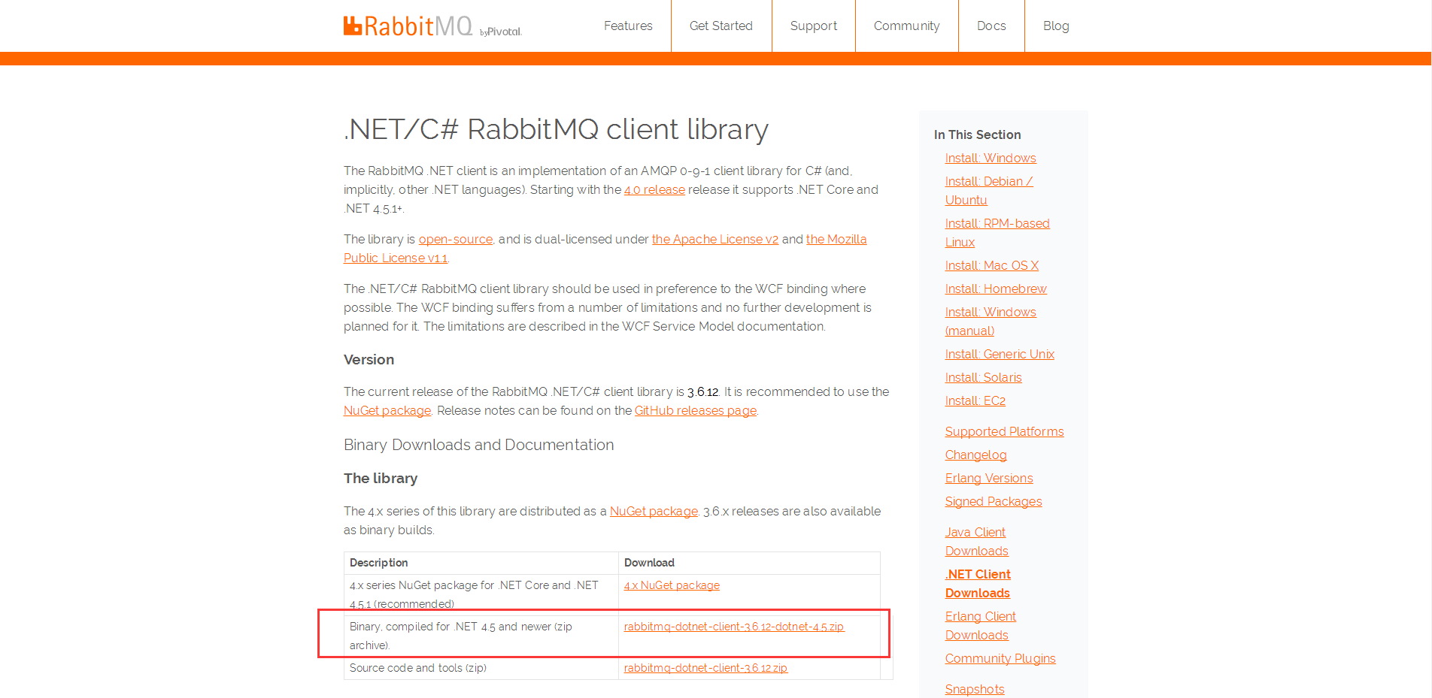The image size is (1432, 698).
Task: Click the 'In This Section' heading
Action: point(978,134)
